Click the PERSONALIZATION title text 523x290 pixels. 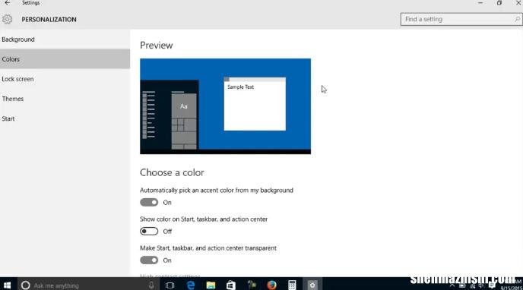tap(49, 20)
